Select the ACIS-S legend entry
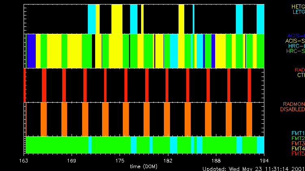The width and height of the screenshot is (305, 171). [x=295, y=41]
